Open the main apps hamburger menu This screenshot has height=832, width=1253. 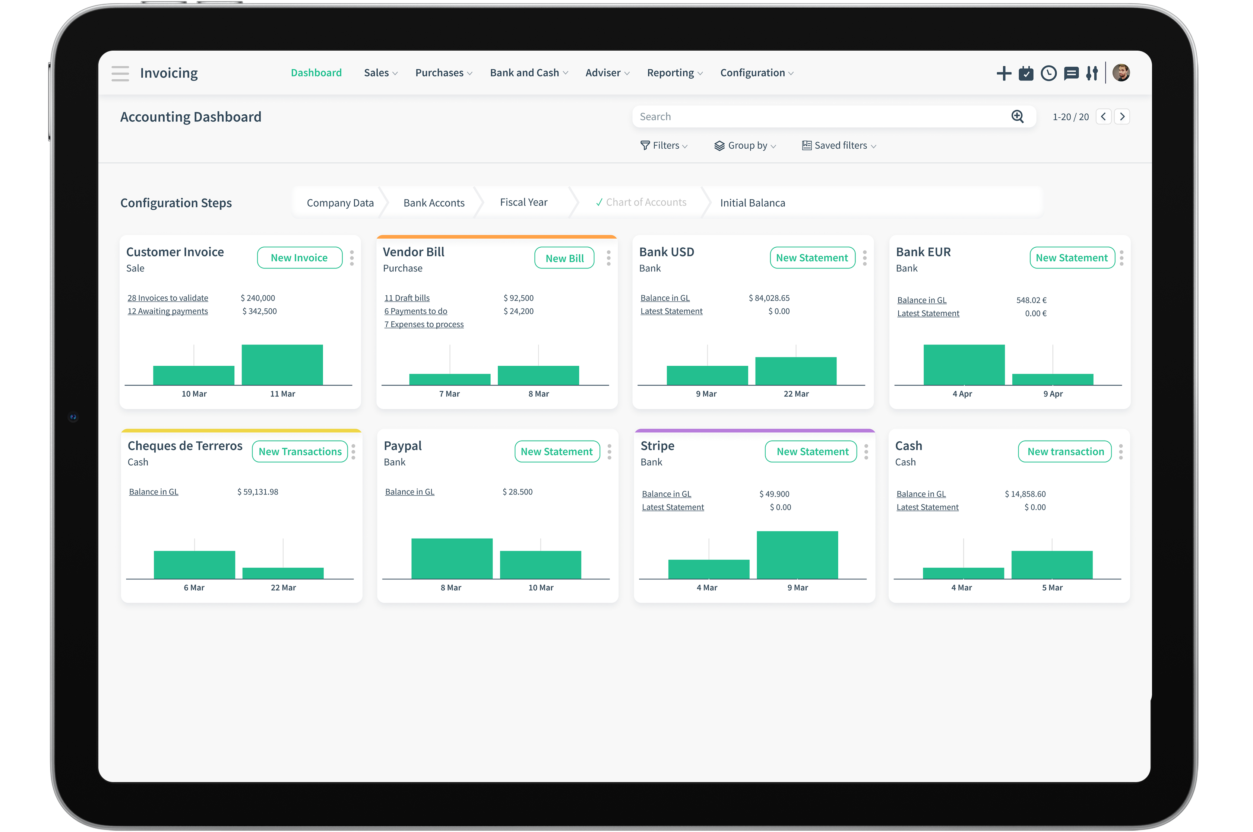(120, 73)
